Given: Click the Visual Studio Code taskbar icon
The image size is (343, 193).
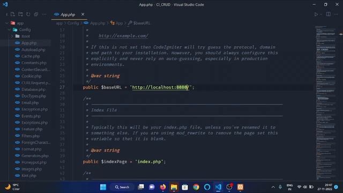Looking at the screenshot, I should 218,187.
